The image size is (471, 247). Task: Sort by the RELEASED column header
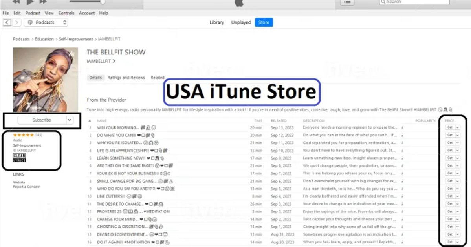click(x=279, y=120)
